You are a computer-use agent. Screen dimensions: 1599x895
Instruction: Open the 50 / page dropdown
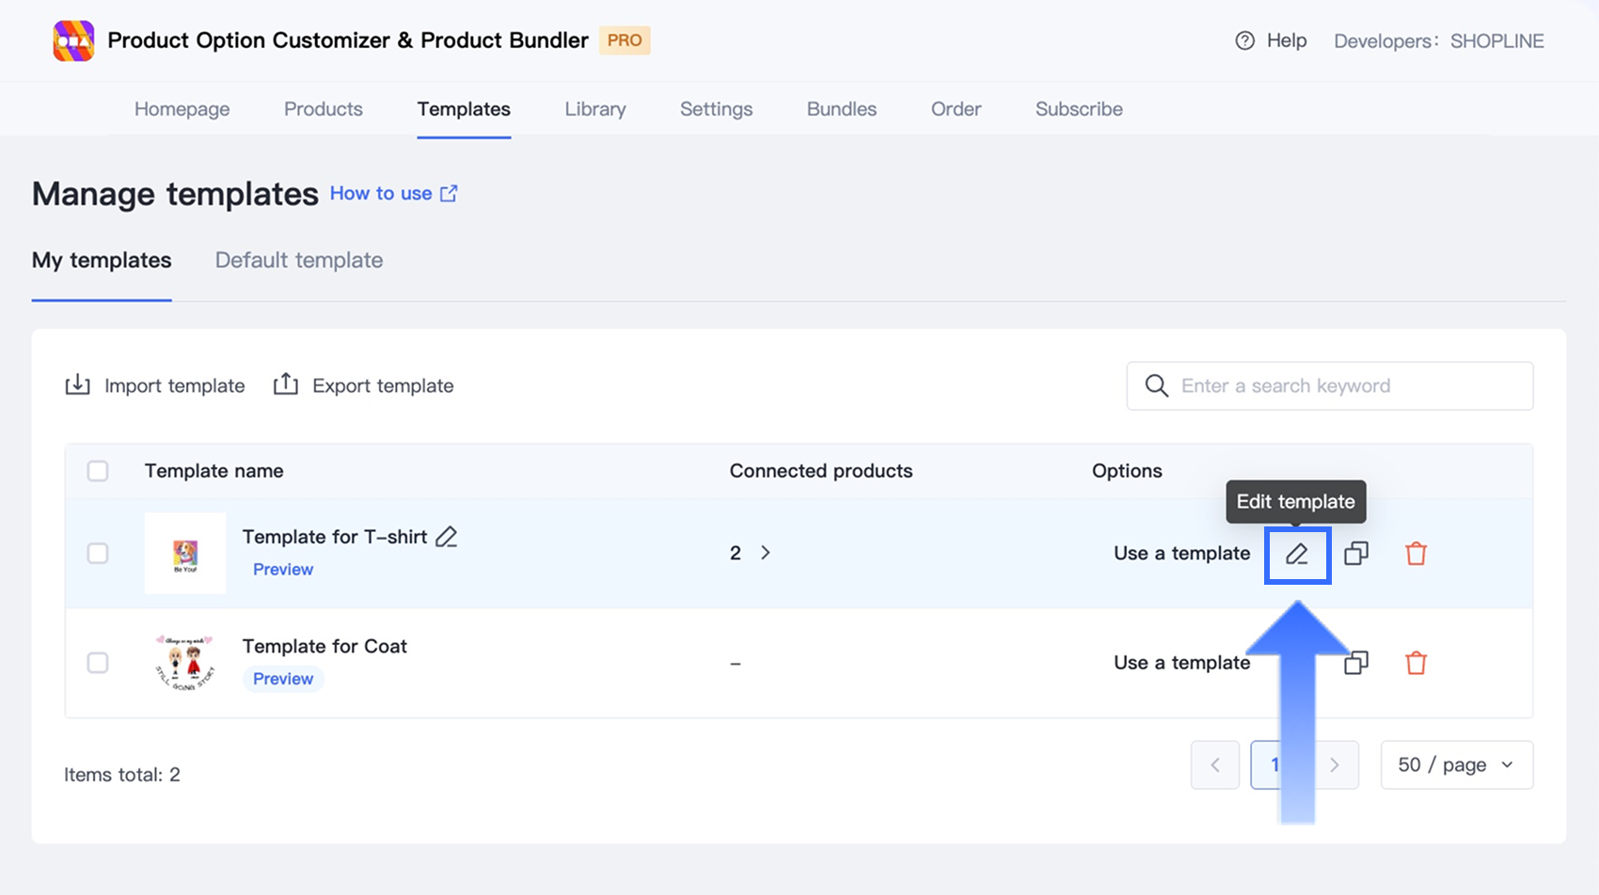click(1456, 765)
